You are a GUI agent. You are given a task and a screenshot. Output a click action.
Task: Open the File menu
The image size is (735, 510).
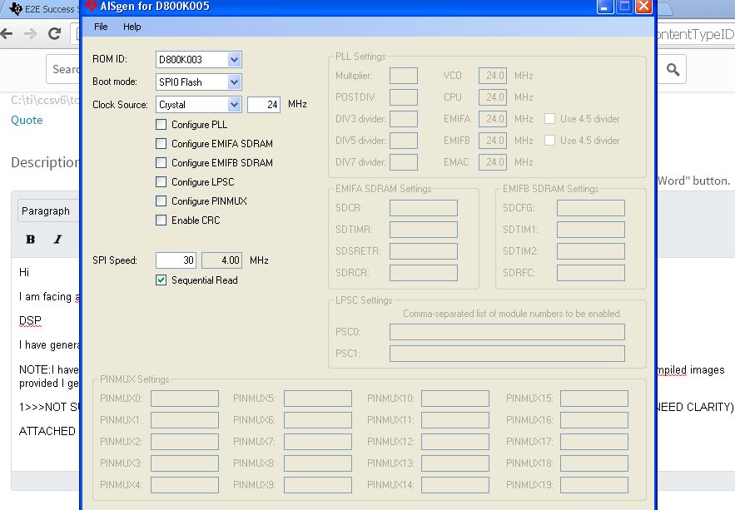coord(101,27)
